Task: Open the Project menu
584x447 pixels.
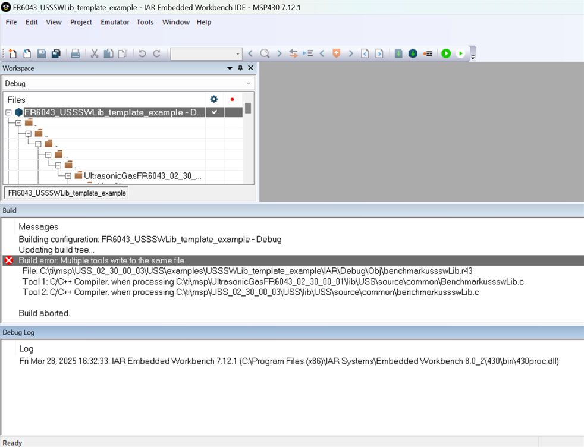Action: coord(81,22)
